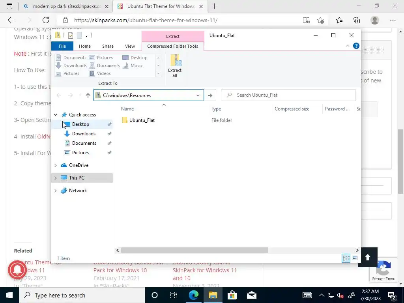
Task: Open Cortana circle on taskbar
Action: tap(155, 295)
